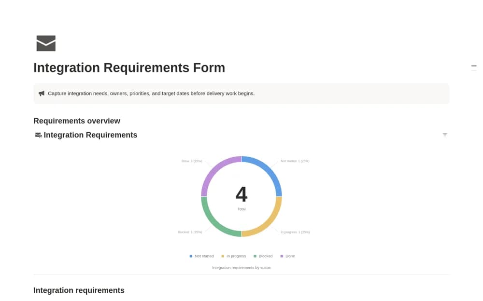The image size is (483, 301).
Task: Click the callout text about capturing integration needs
Action: (151, 93)
